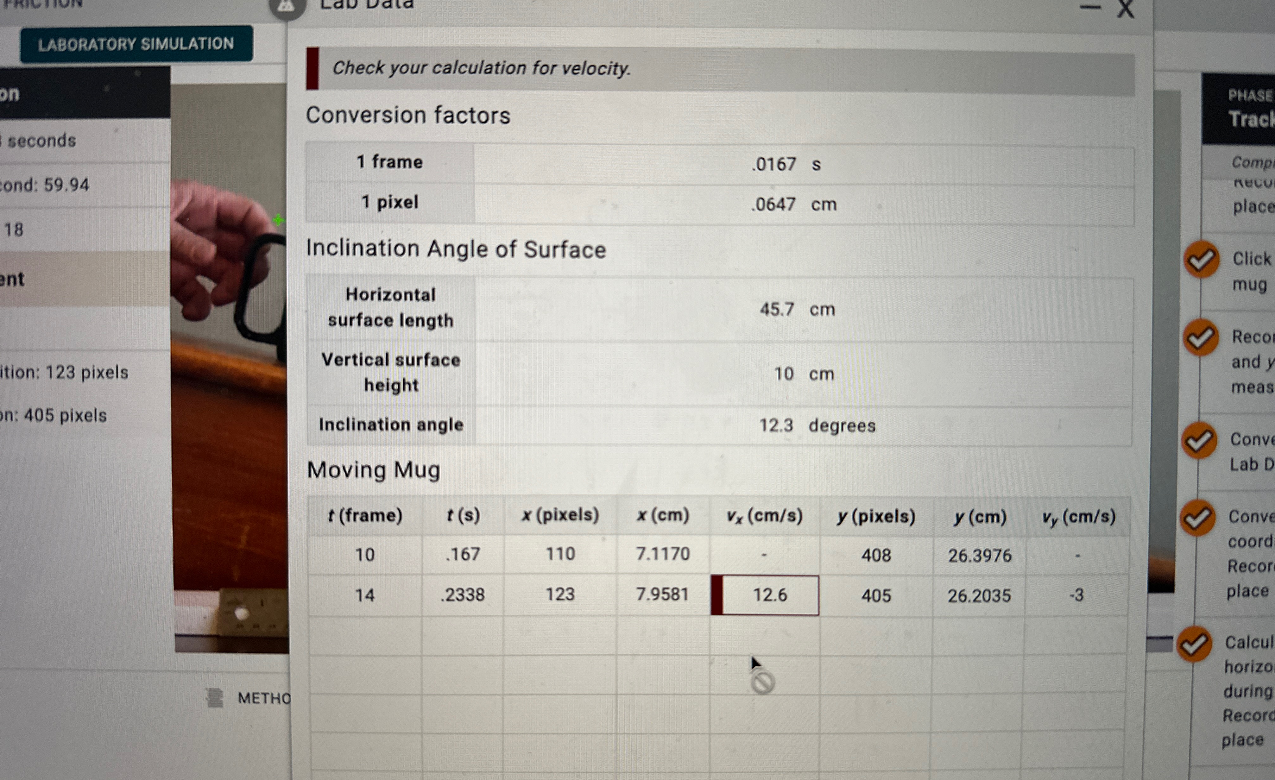Click the METHO label below the video
The height and width of the screenshot is (780, 1275).
[x=264, y=698]
